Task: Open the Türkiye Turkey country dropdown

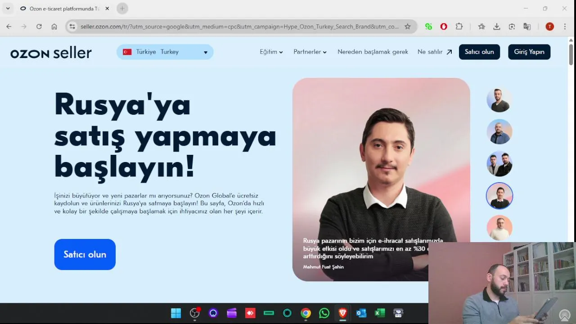Action: coord(165,52)
